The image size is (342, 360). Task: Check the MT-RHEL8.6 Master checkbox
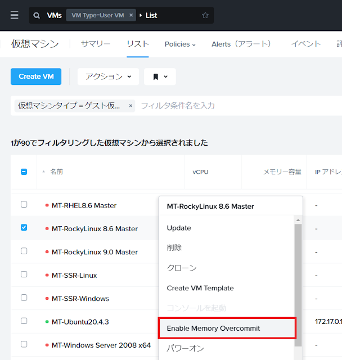[24, 205]
